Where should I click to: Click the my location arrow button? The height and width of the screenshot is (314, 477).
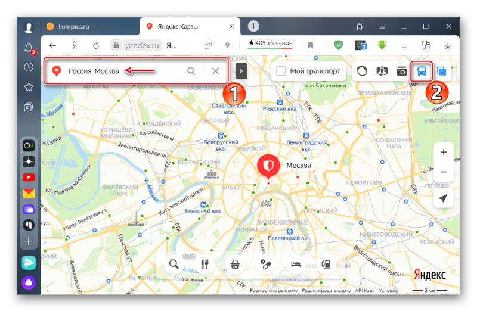(444, 198)
